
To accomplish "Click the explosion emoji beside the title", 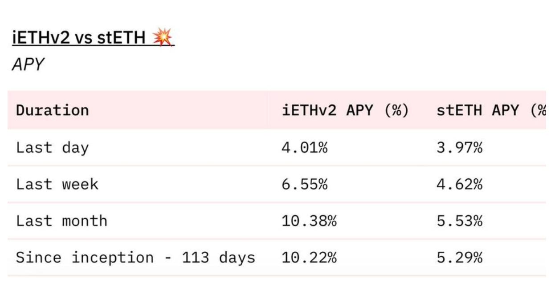I will point(163,39).
